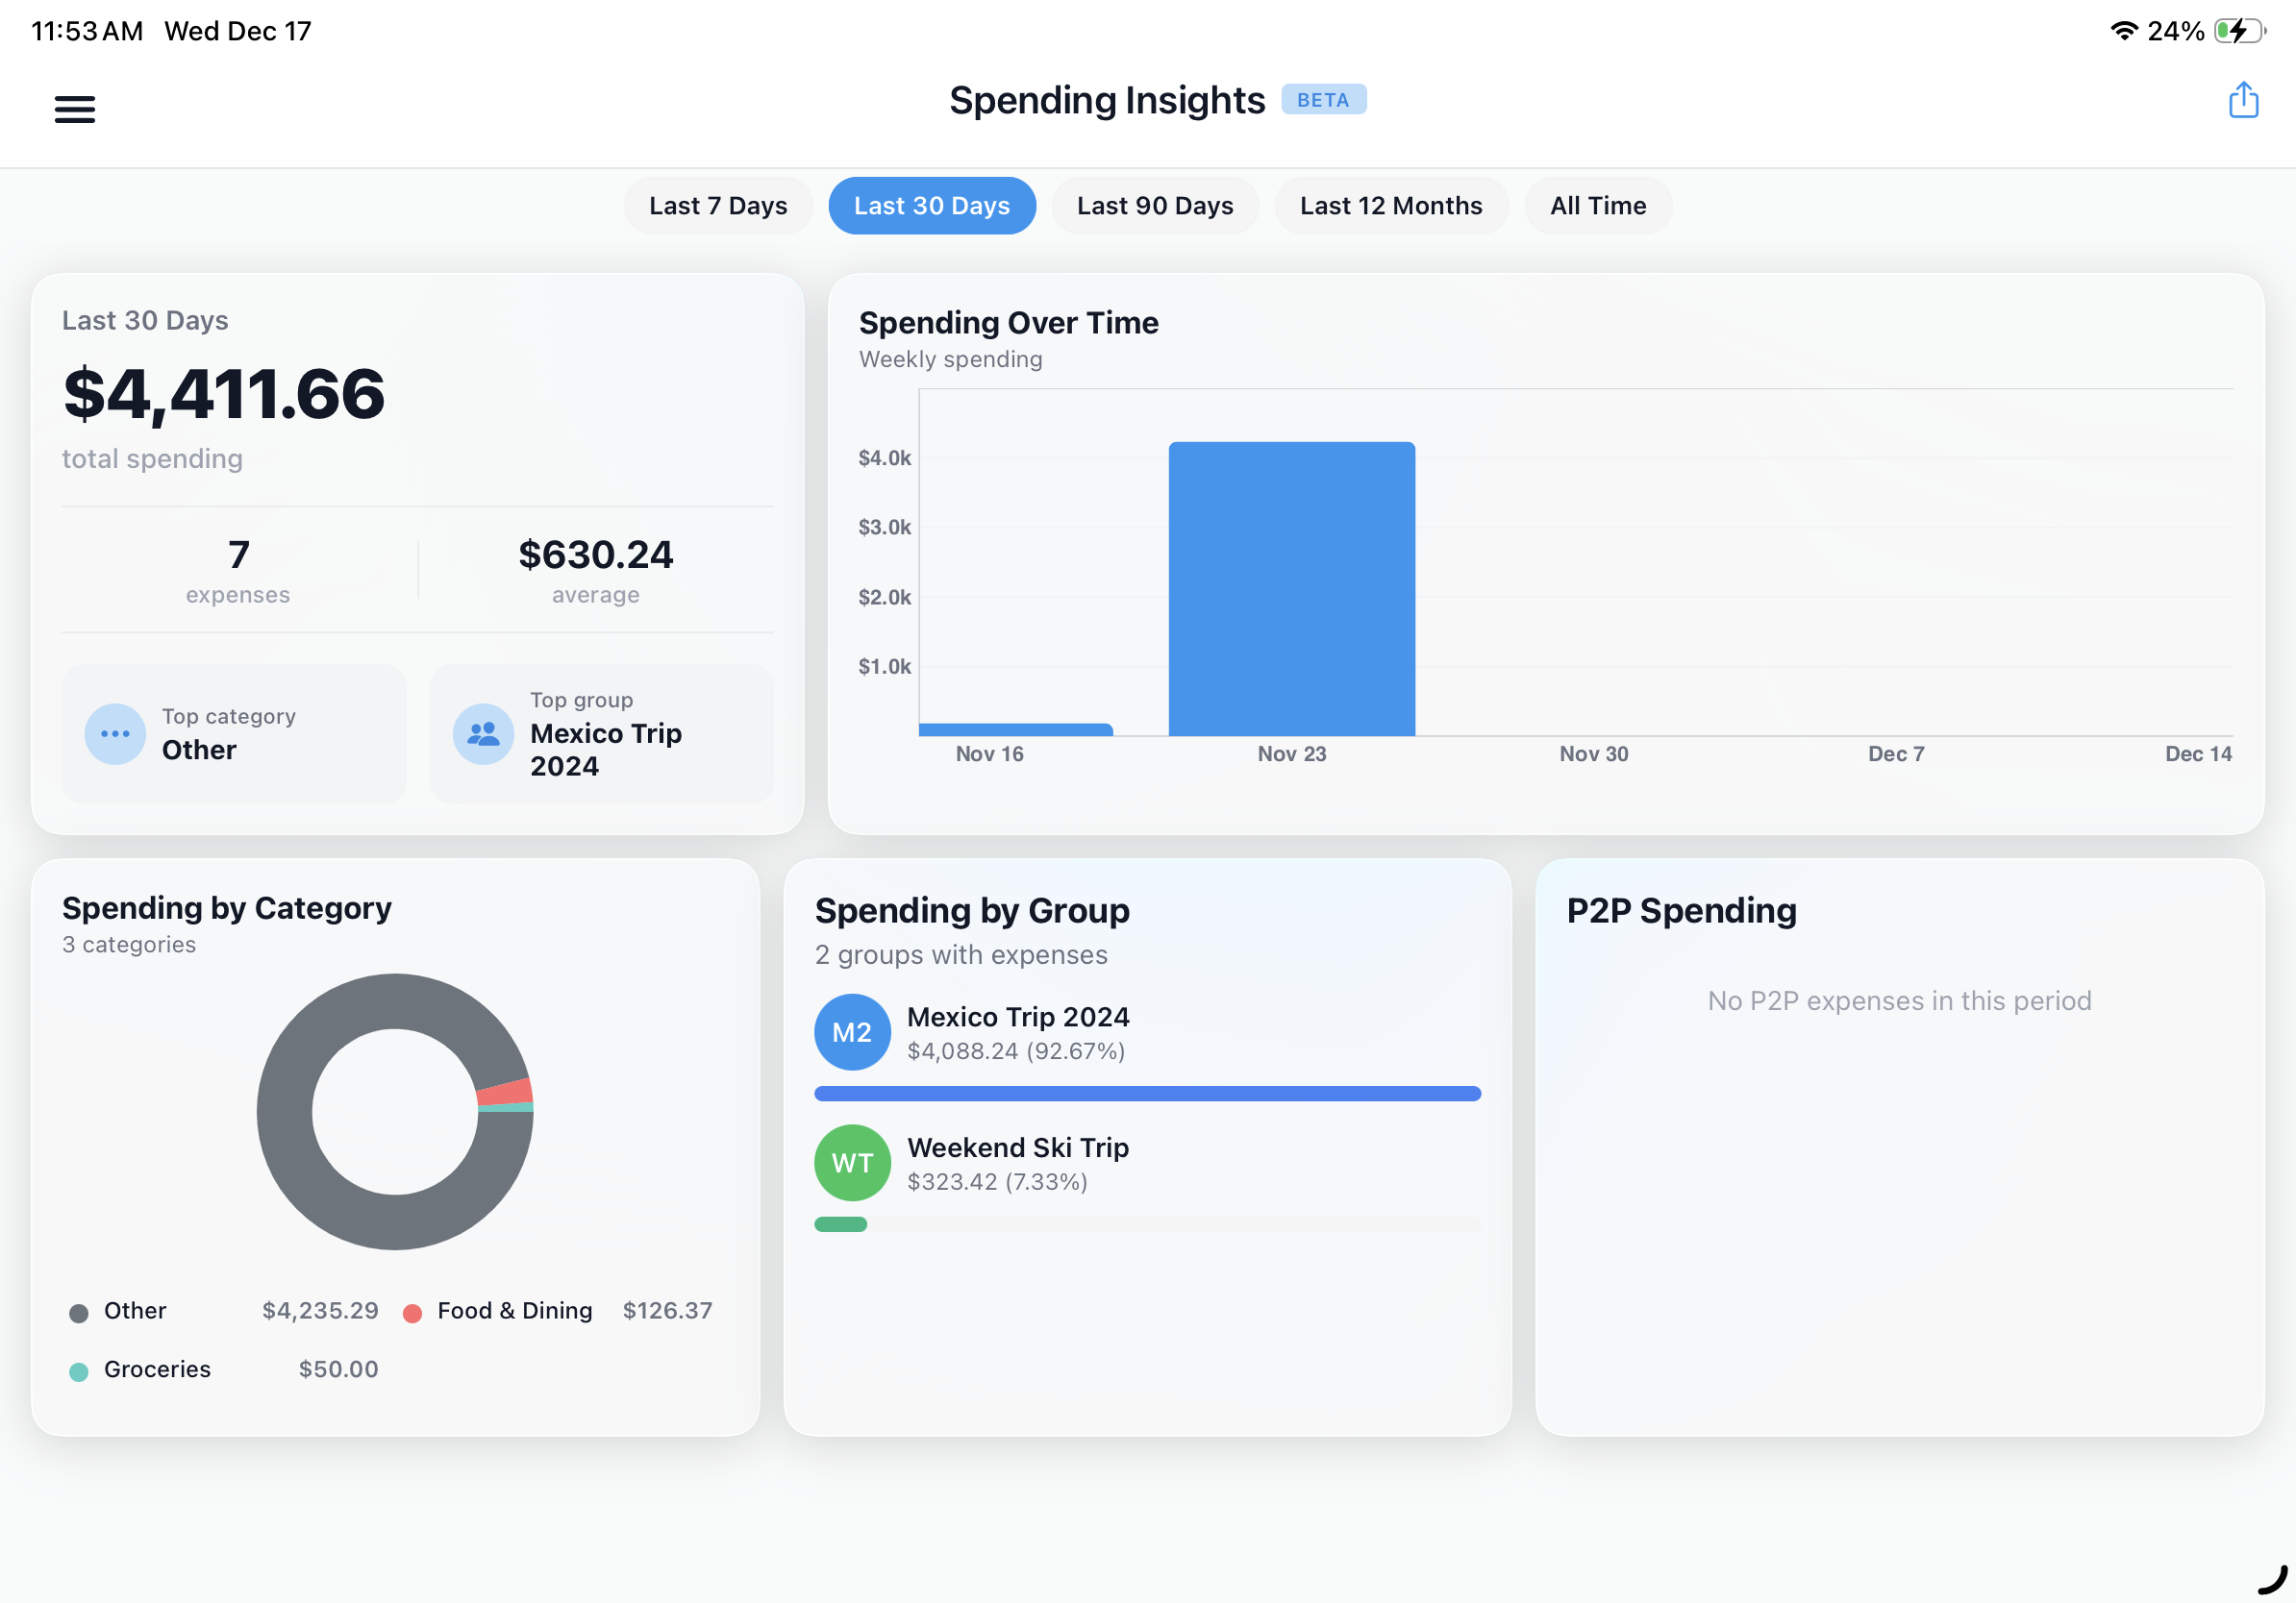This screenshot has width=2296, height=1603.
Task: Switch to the Last 90 Days period
Action: pos(1154,206)
